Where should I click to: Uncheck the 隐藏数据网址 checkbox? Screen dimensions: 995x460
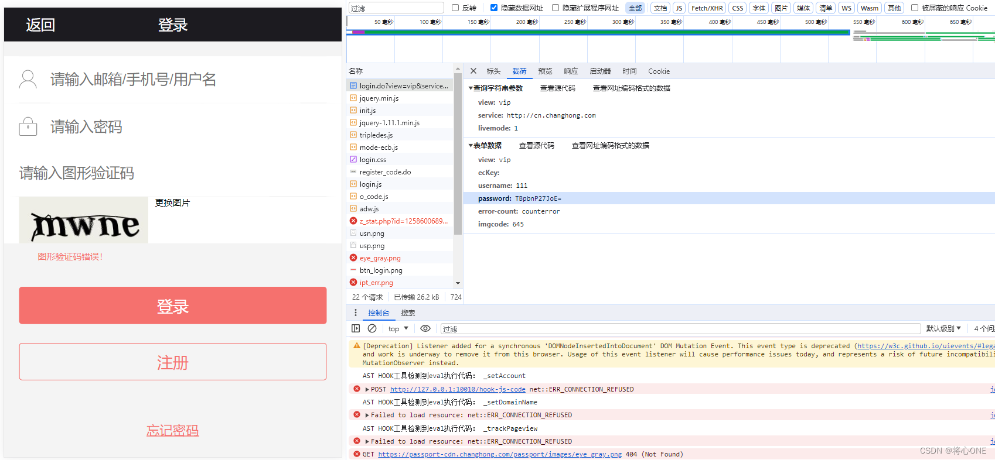tap(494, 8)
